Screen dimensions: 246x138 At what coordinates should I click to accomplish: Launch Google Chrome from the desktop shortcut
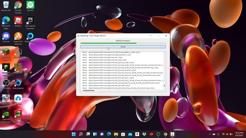click(18, 7)
